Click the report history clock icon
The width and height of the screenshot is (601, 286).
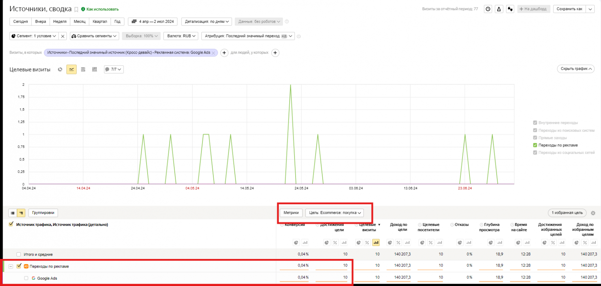coord(488,9)
